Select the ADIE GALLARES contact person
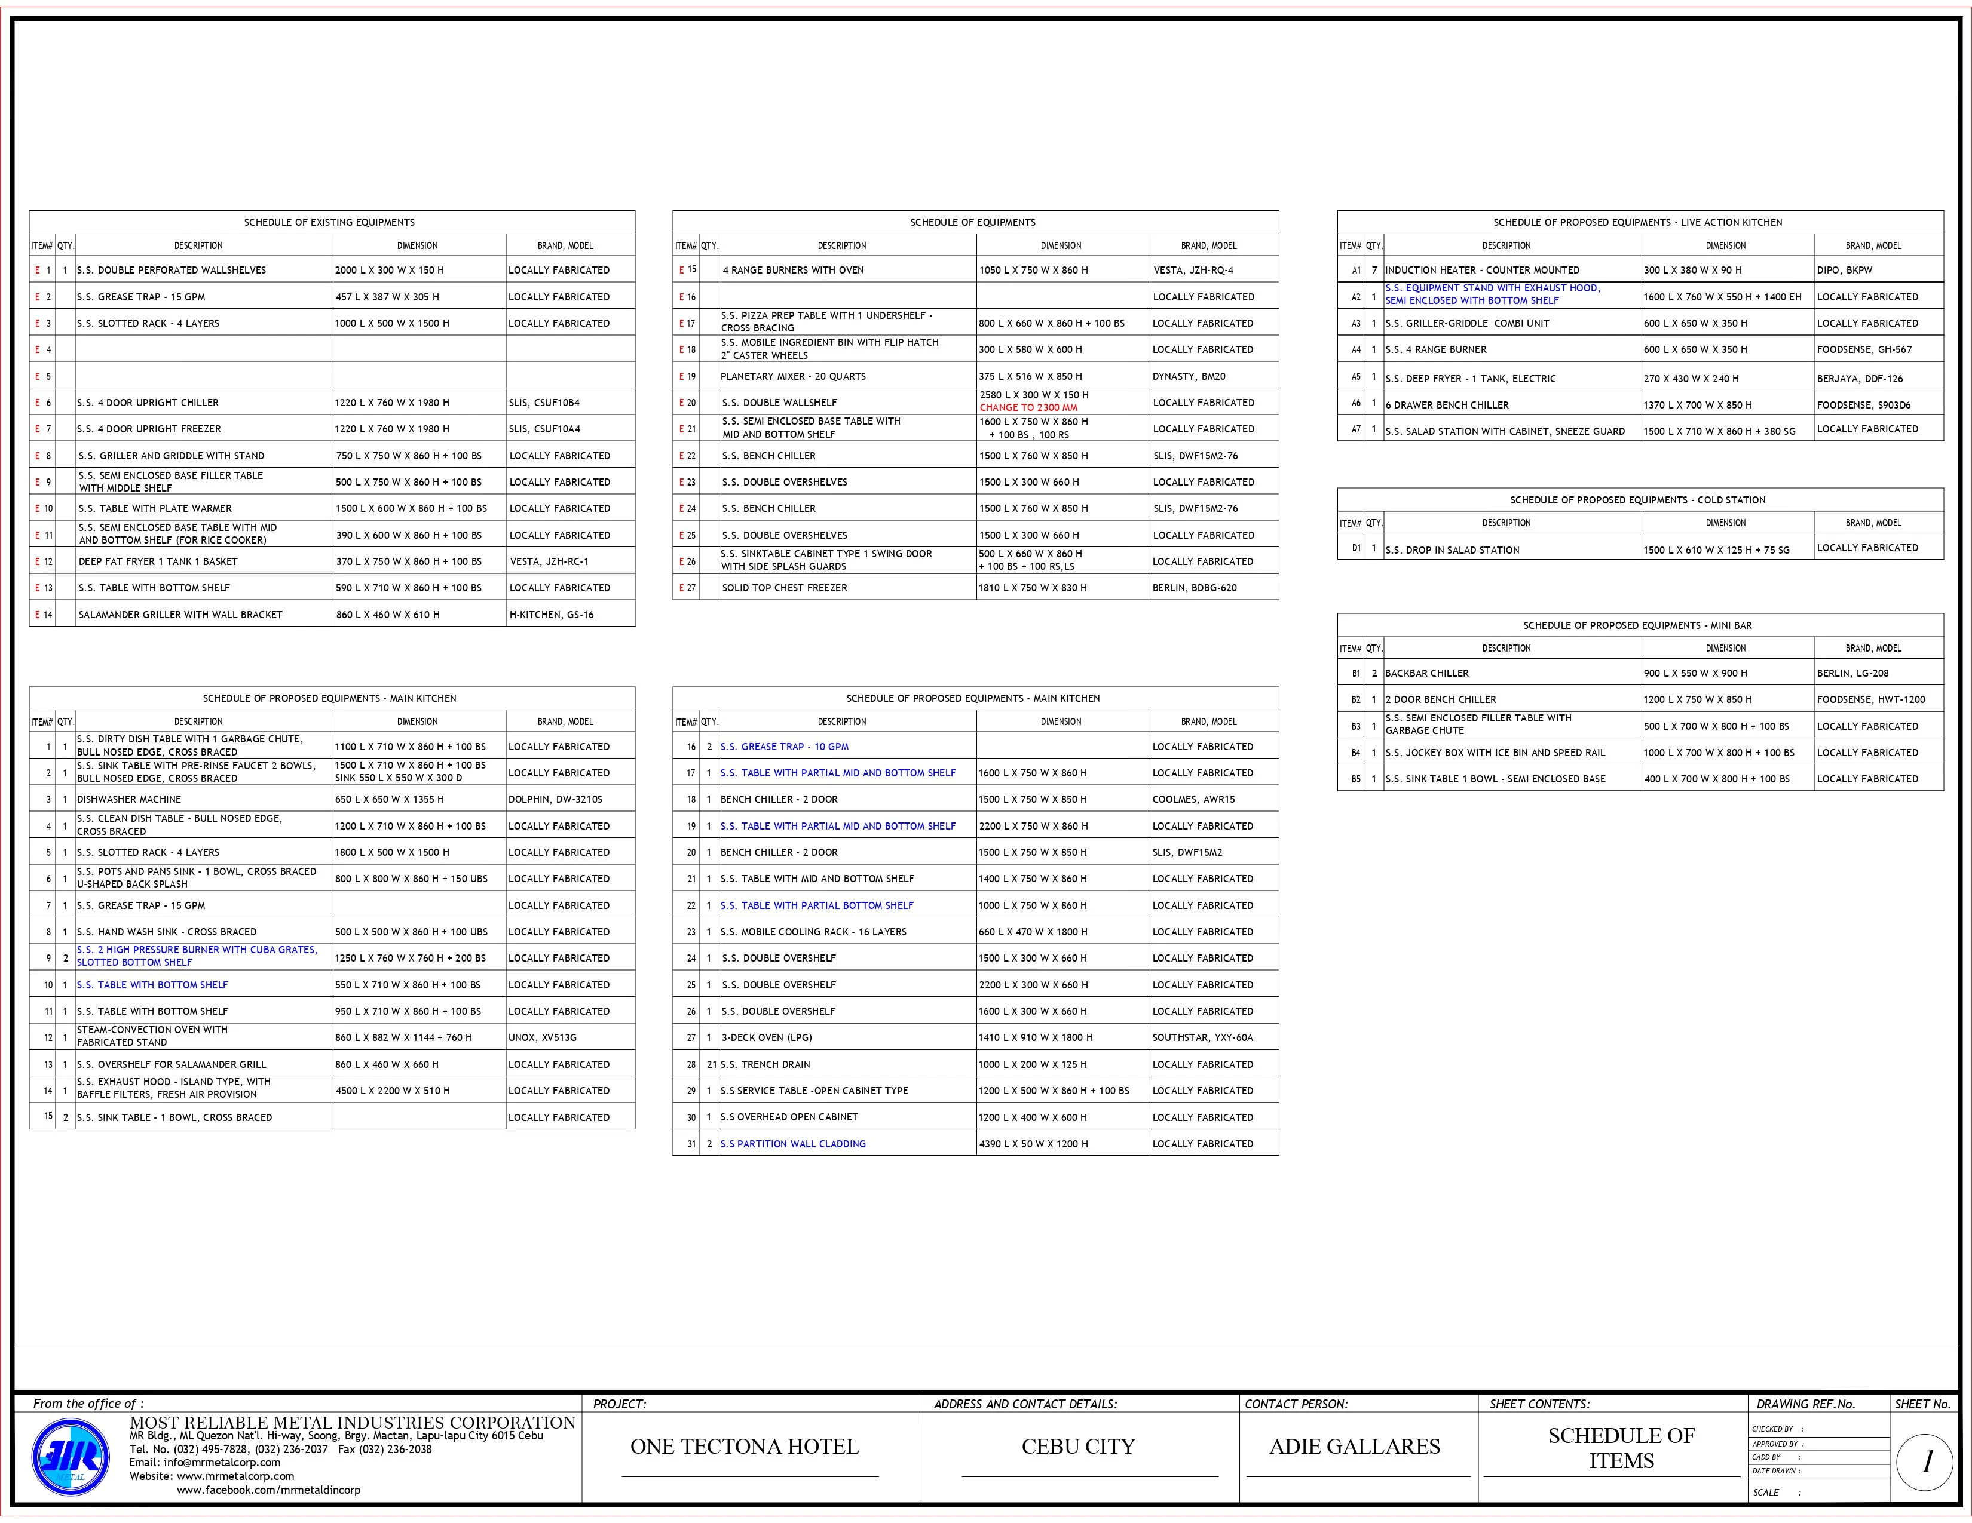This screenshot has width=1972, height=1523. (x=1354, y=1447)
